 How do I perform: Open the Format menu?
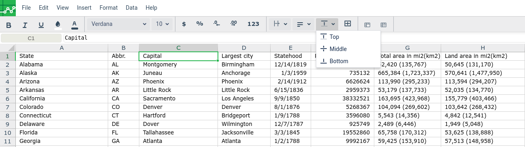tap(109, 8)
